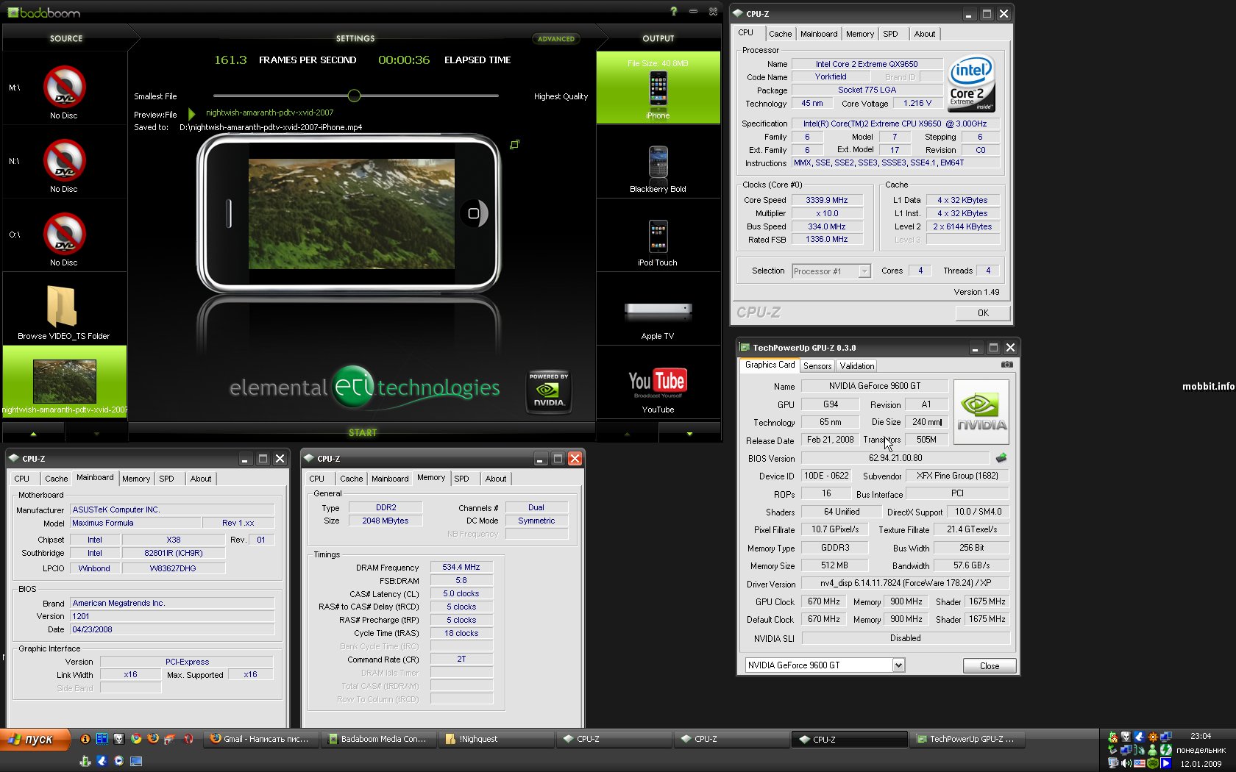Open About tab in top CPU-Z window

point(925,34)
